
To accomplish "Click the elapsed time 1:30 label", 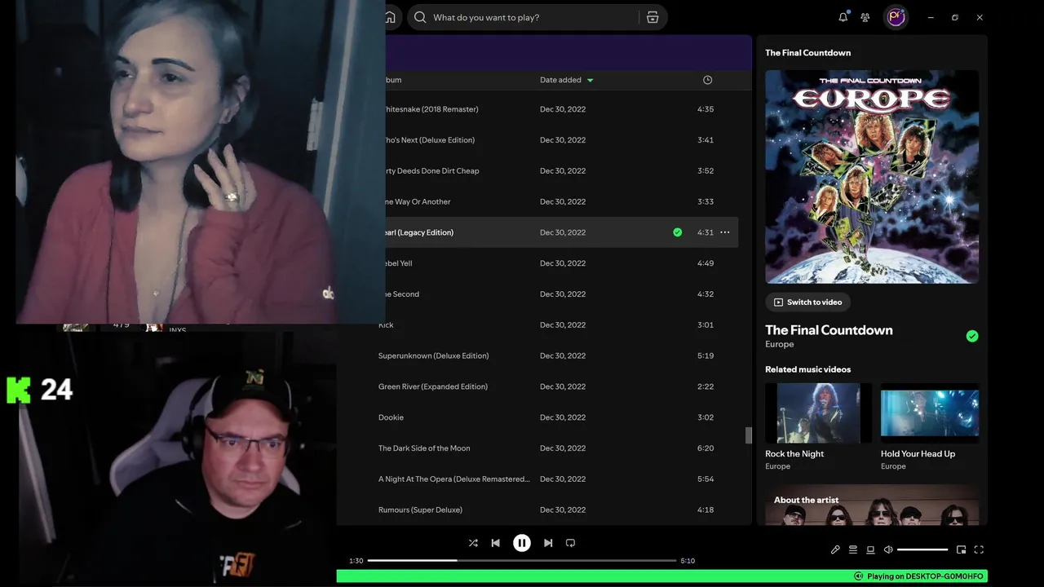I will pyautogui.click(x=356, y=561).
